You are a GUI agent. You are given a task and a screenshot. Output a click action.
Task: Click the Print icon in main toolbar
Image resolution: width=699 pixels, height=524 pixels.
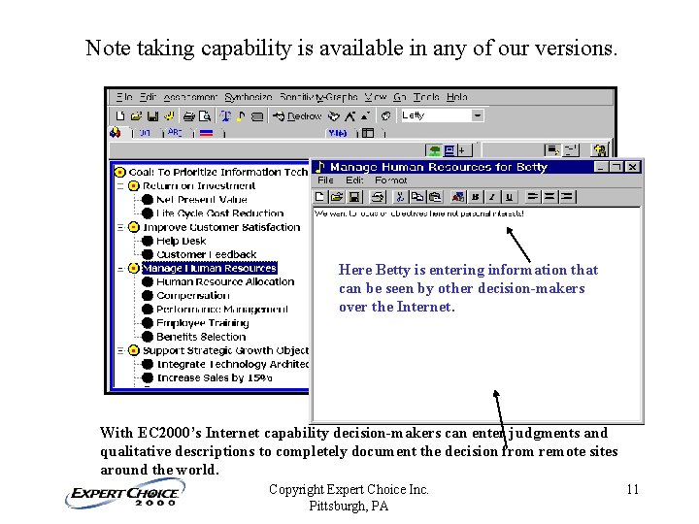click(x=189, y=116)
